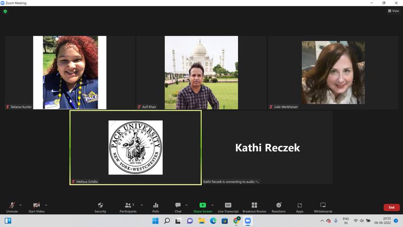
Task: Expand video options arrow beside Start Video
Action: click(x=46, y=205)
